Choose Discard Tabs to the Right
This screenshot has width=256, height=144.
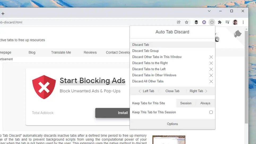(150, 63)
